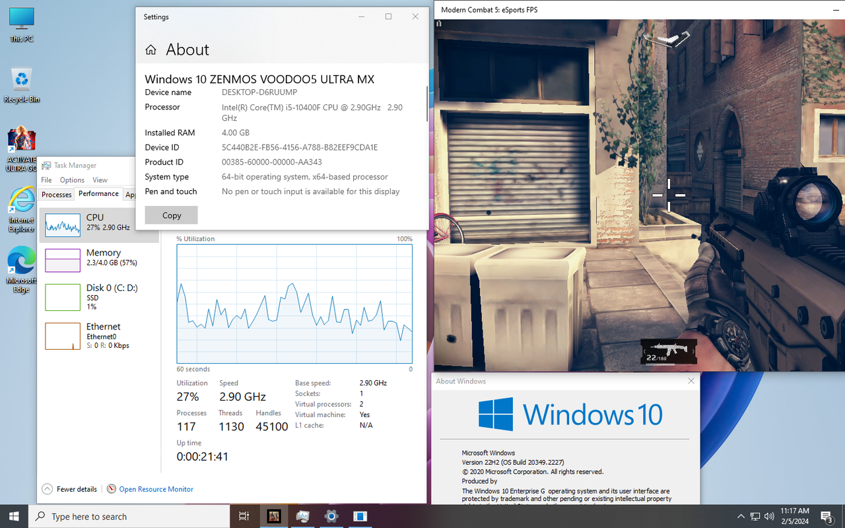Click the Base speed 2.90 GHz value
The image size is (845, 528).
point(373,383)
